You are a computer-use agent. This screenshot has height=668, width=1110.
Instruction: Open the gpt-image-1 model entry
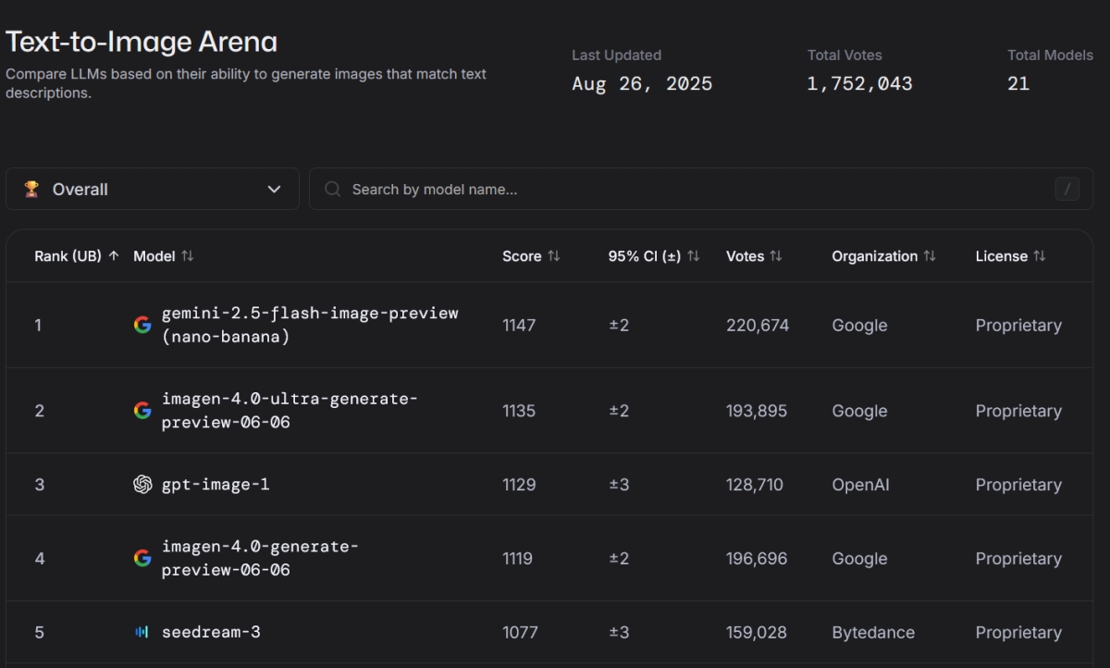(216, 485)
